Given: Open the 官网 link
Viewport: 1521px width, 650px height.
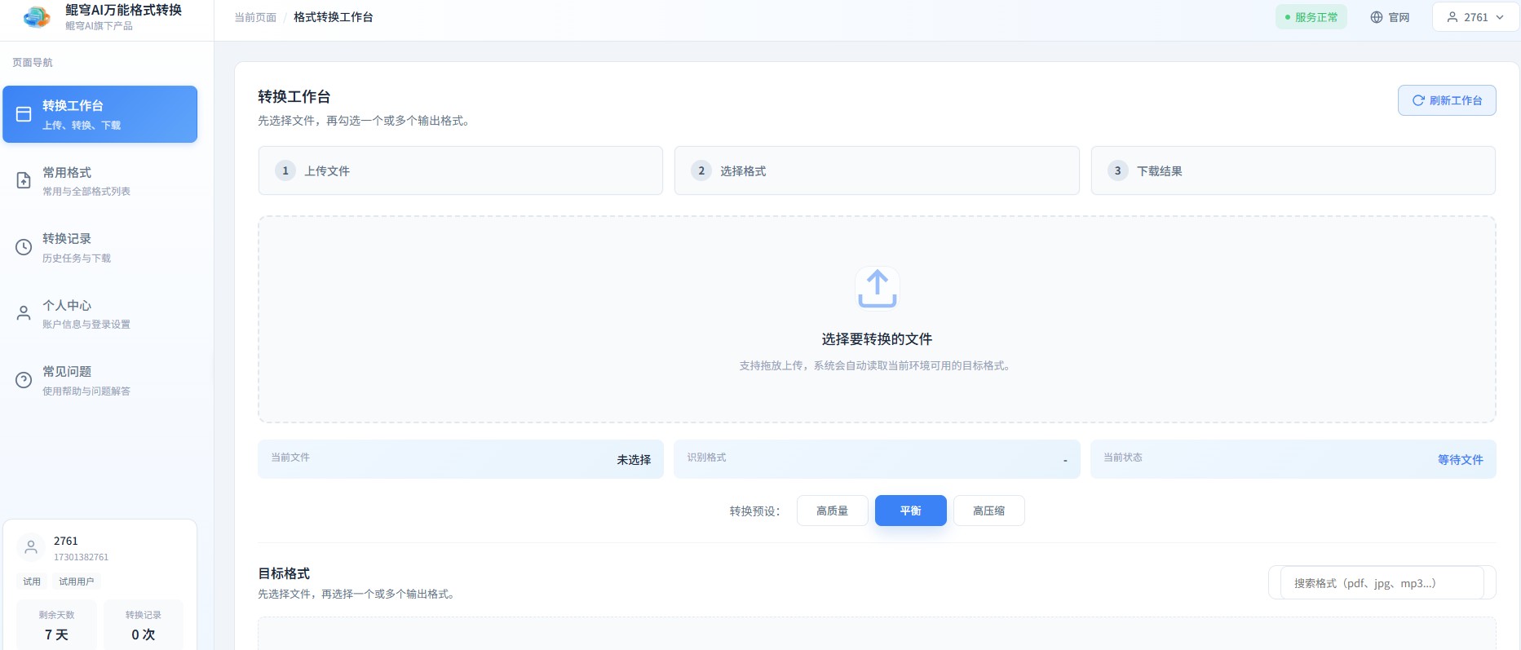Looking at the screenshot, I should pyautogui.click(x=1390, y=17).
